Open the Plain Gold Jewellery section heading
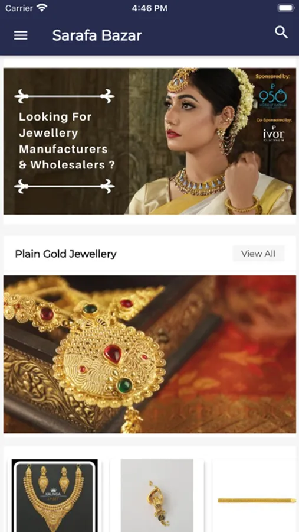Image resolution: width=299 pixels, height=532 pixels. [65, 254]
